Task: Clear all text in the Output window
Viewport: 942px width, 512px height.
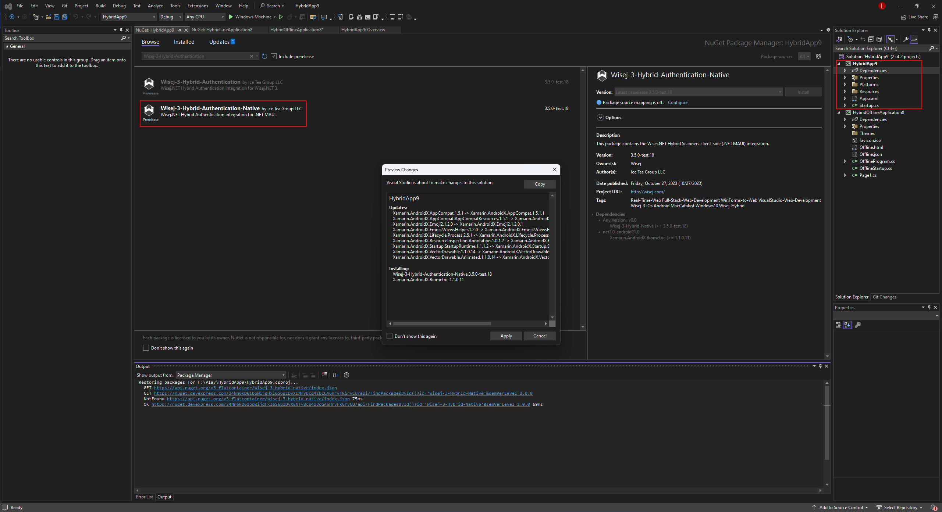Action: [324, 375]
